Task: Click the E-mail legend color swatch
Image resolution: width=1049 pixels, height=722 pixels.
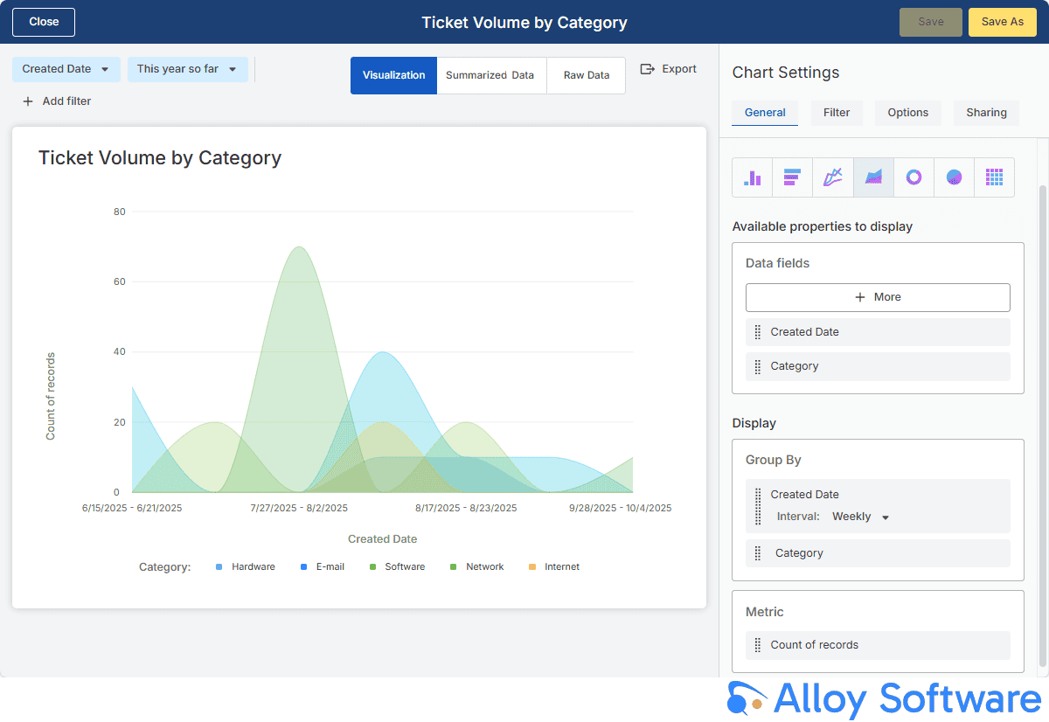Action: (x=304, y=567)
